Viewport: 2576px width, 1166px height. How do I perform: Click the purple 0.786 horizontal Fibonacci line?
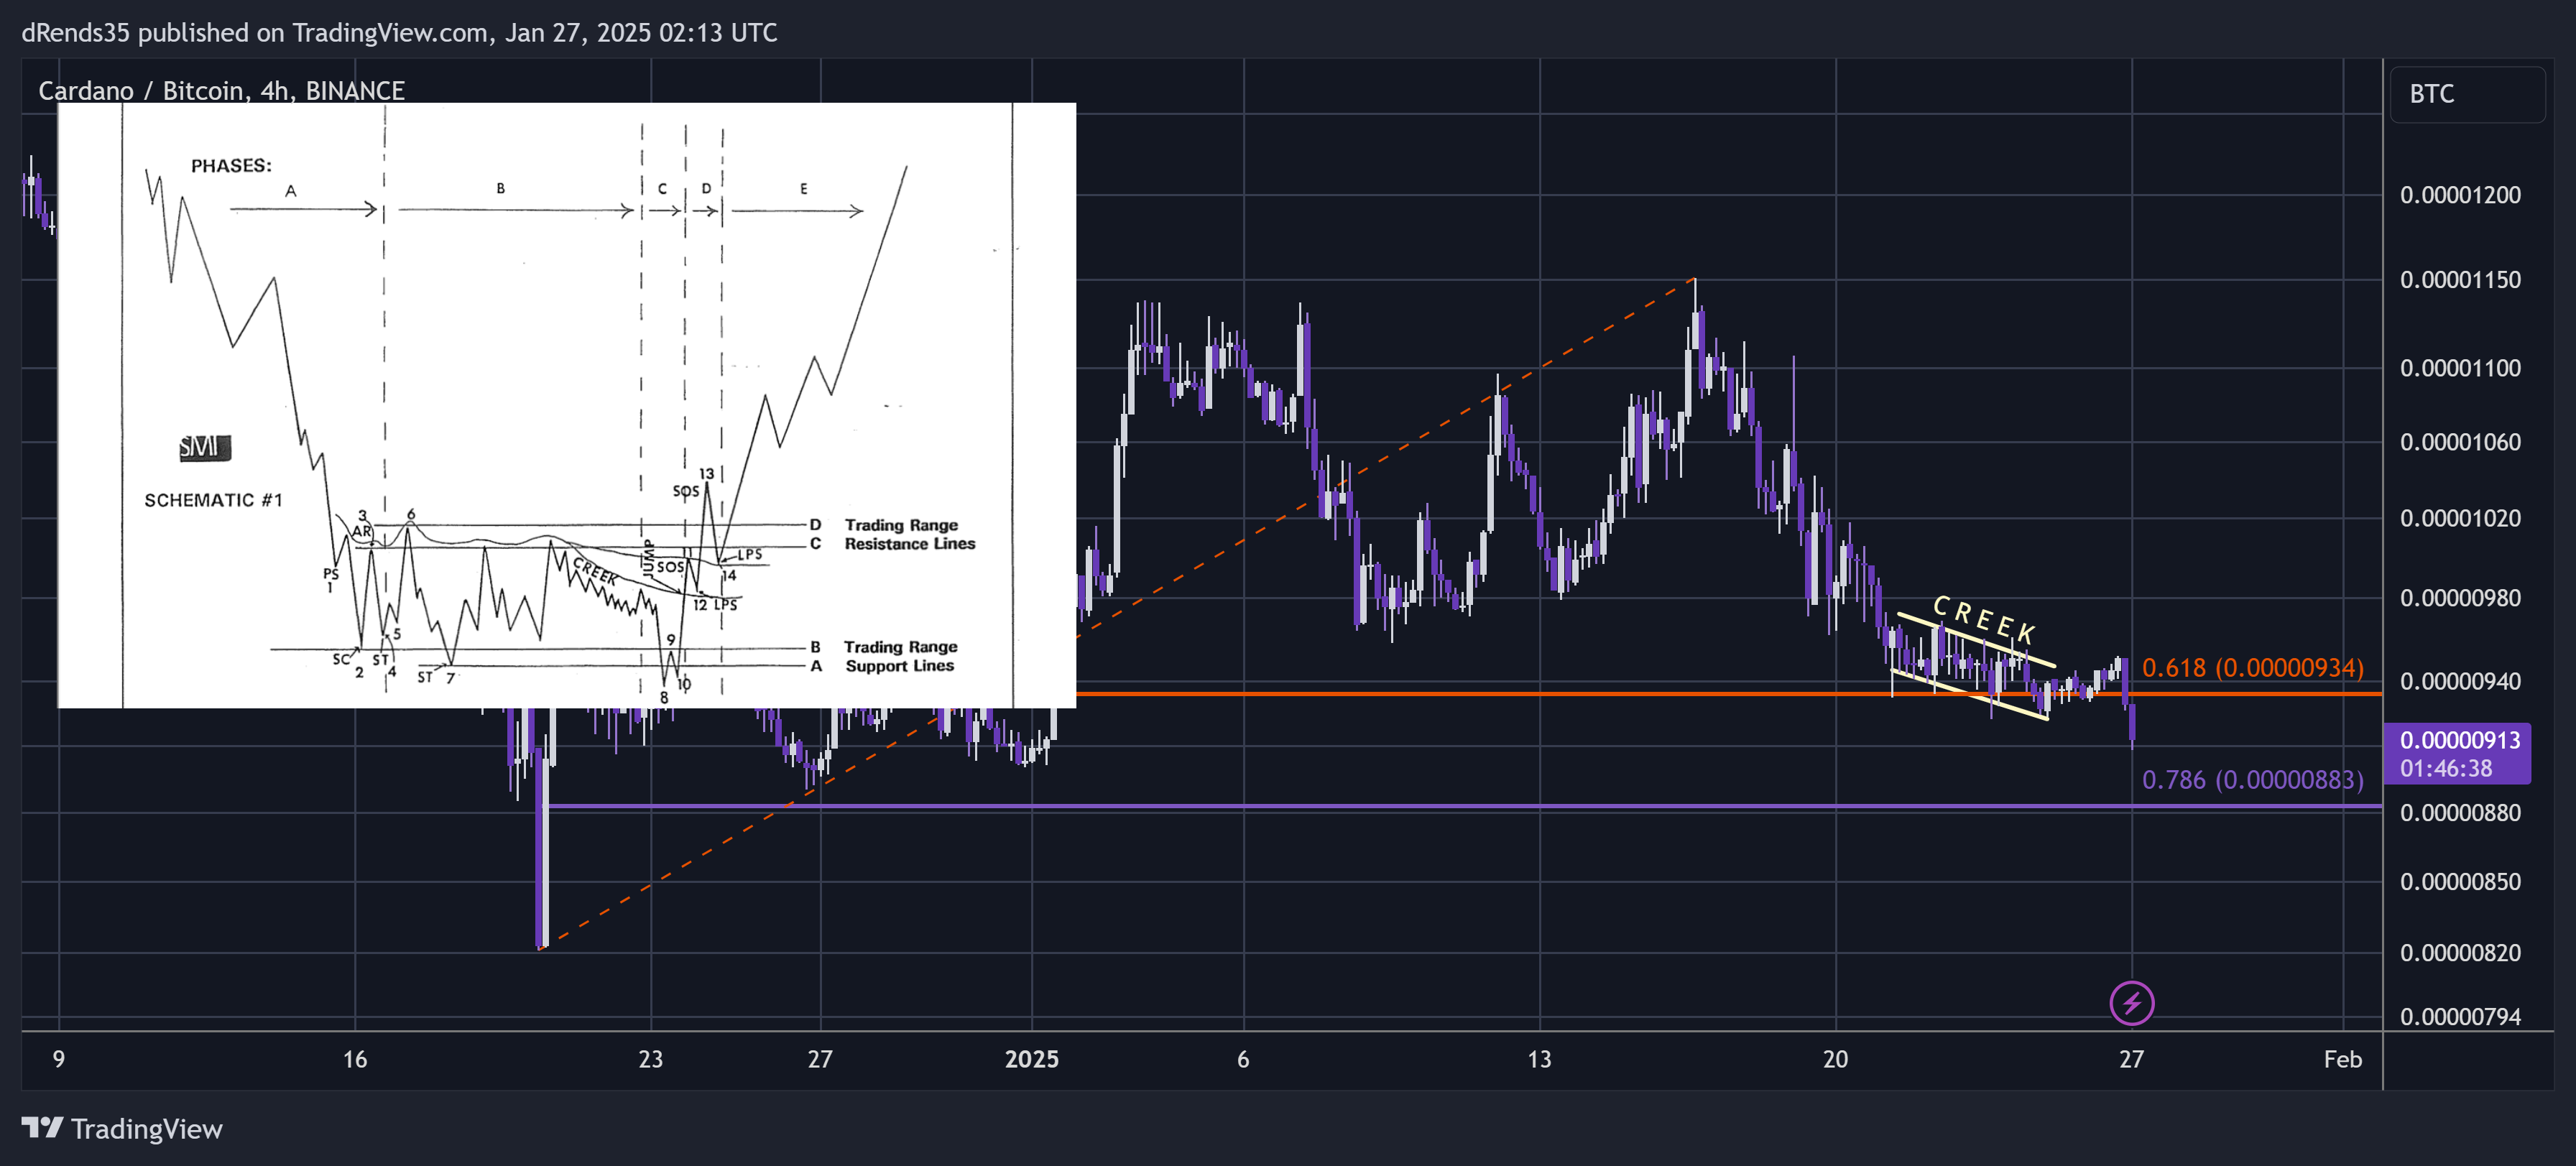coord(1463,806)
